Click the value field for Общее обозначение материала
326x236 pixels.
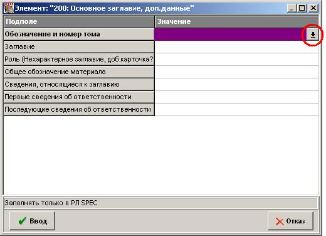tap(236, 72)
